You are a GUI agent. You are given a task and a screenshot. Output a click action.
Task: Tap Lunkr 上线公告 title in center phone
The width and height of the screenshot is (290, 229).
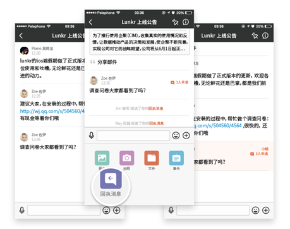coord(139,22)
